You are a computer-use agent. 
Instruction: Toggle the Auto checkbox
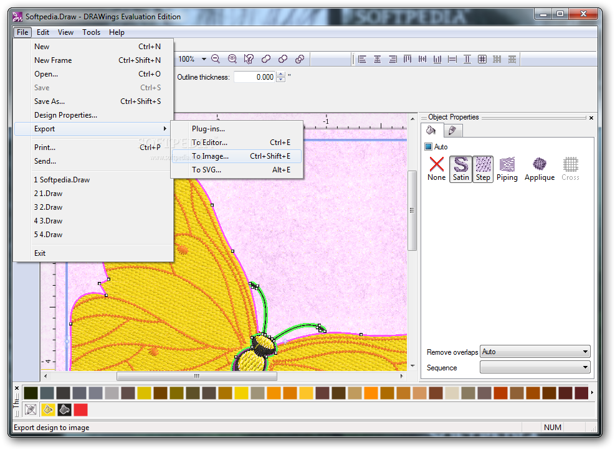coord(429,147)
